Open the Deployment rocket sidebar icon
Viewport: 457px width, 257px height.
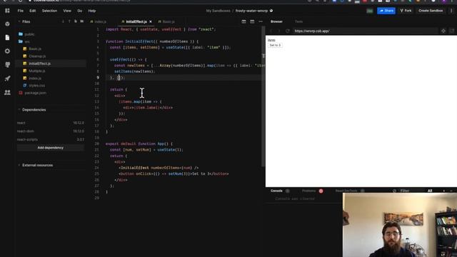pos(7,79)
